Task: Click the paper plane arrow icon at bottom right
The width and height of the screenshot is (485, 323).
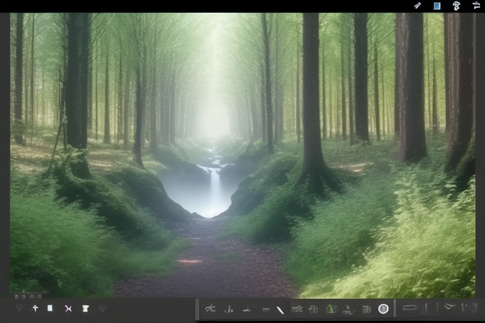Action: click(449, 307)
